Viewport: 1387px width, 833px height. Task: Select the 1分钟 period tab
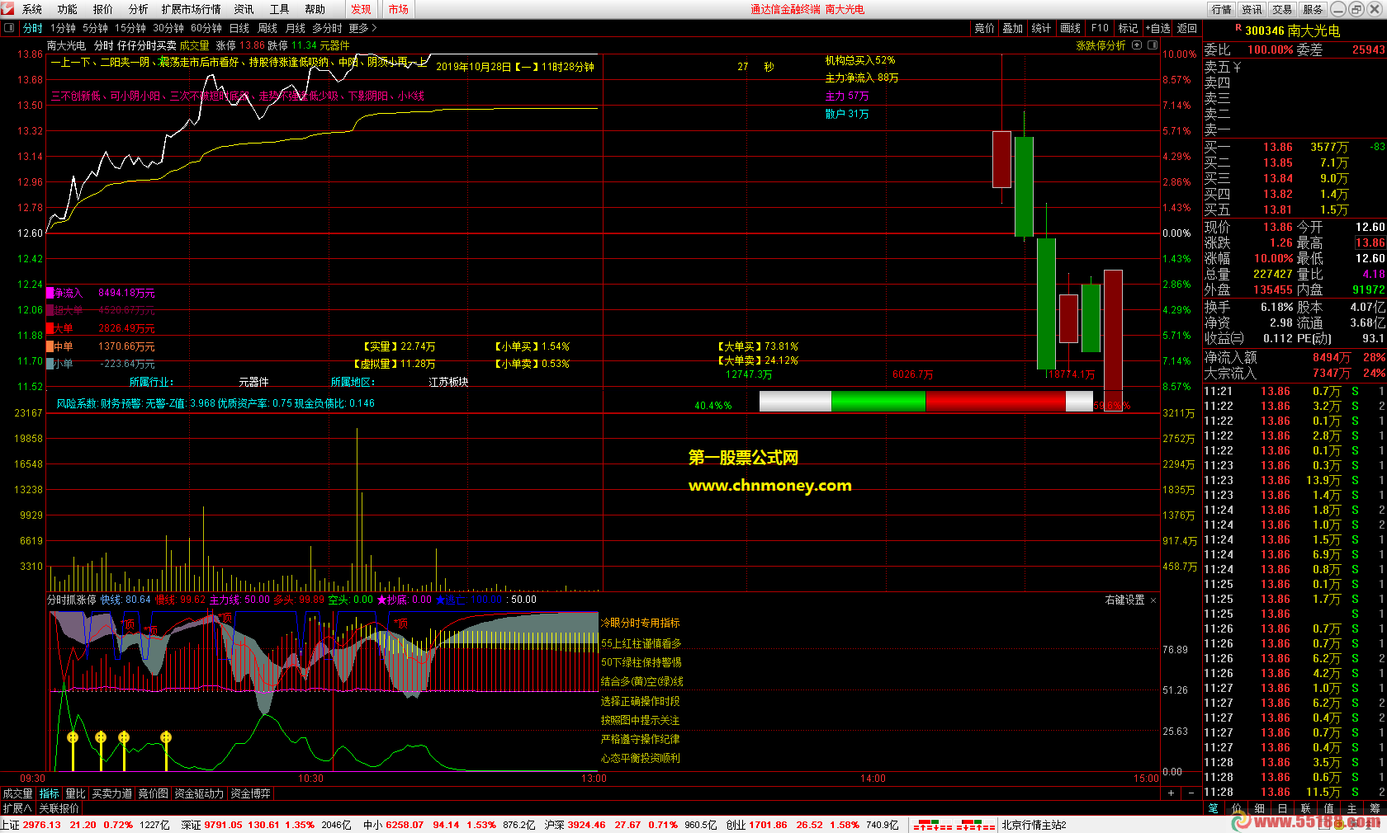tap(63, 28)
